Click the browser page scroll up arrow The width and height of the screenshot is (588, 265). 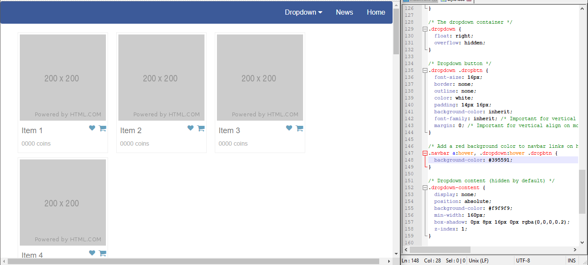tap(396, 4)
